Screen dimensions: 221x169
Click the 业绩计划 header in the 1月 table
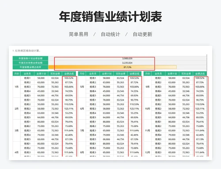(x=41, y=74)
